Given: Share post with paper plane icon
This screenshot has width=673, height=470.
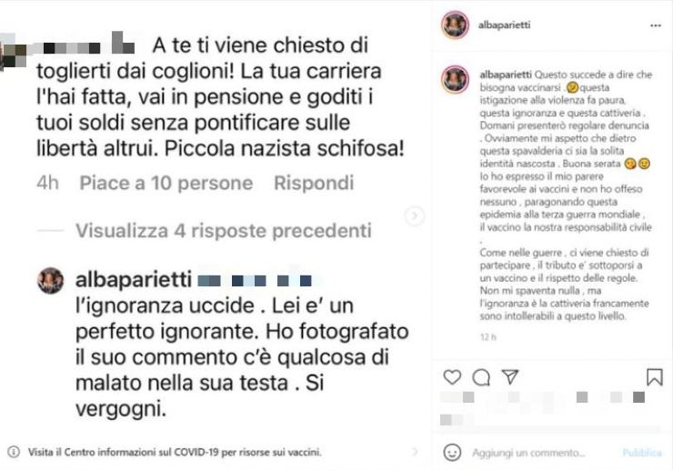Looking at the screenshot, I should click(x=510, y=377).
